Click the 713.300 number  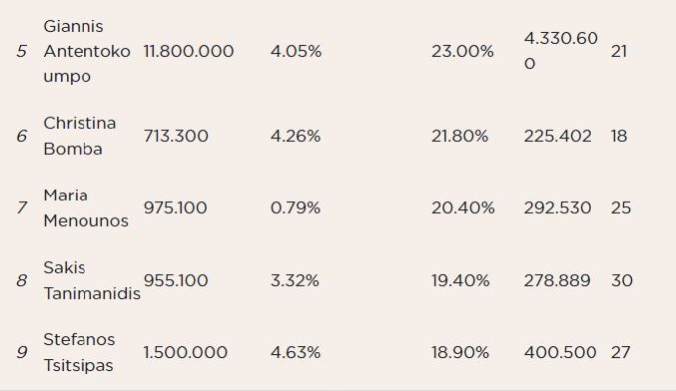click(176, 136)
